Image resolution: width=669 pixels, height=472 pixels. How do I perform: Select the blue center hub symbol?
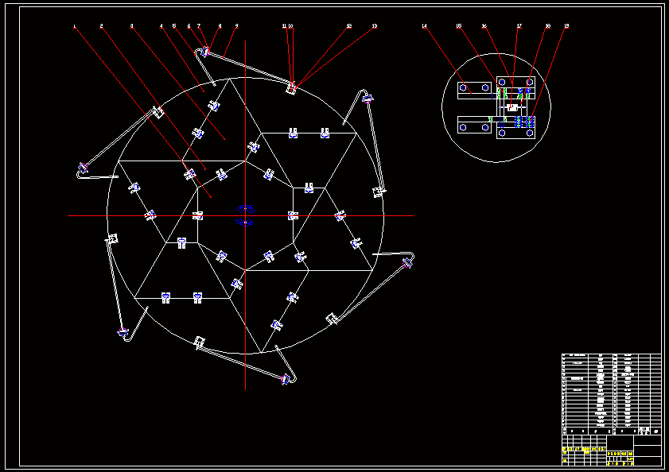pyautogui.click(x=245, y=215)
